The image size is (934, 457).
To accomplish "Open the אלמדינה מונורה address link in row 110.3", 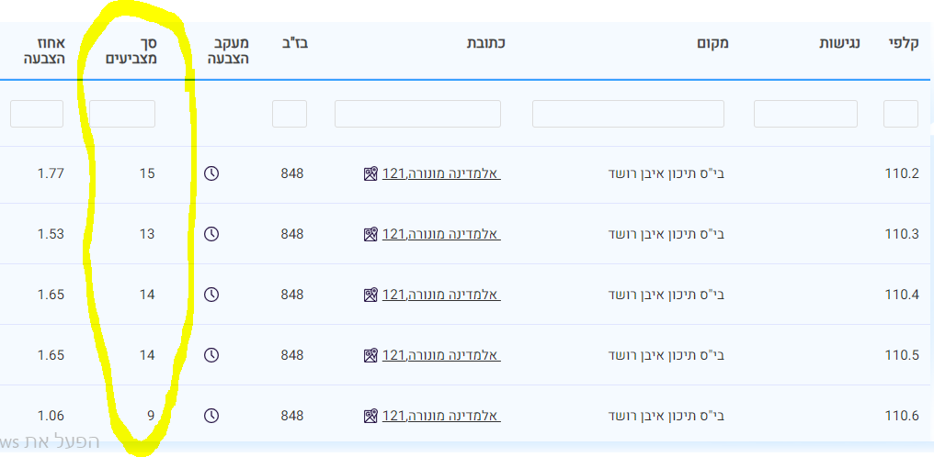I will tap(441, 234).
